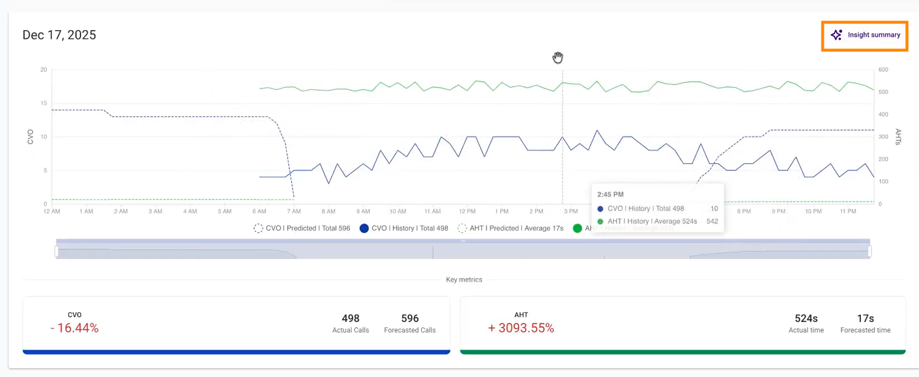The width and height of the screenshot is (919, 377).
Task: Click the right handle of the zoom range slider
Action: click(869, 251)
